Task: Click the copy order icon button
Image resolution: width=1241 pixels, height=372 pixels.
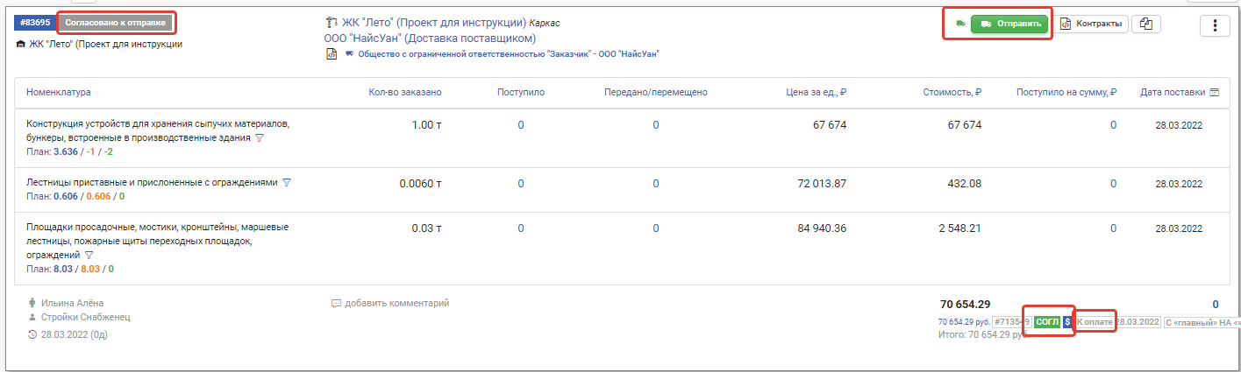Action: pyautogui.click(x=1145, y=25)
